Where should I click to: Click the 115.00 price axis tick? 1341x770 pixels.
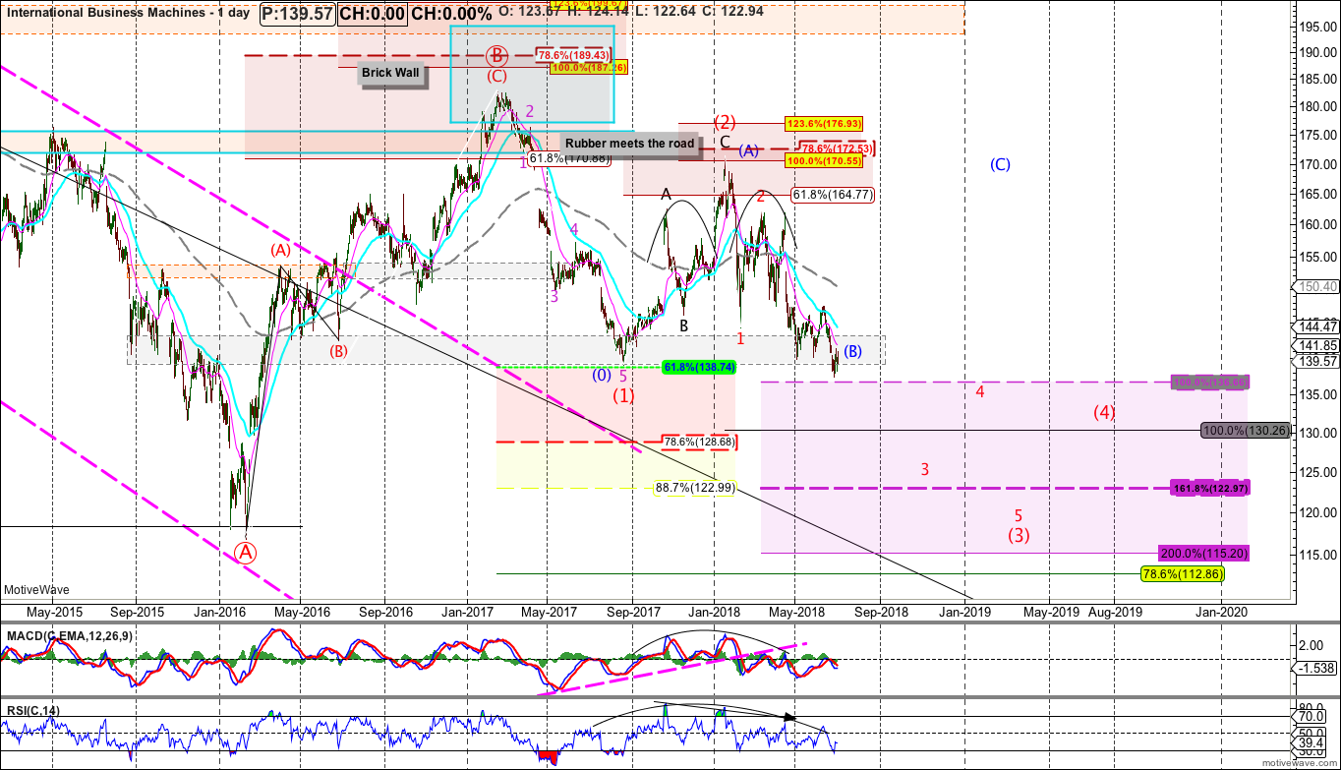pos(1317,557)
